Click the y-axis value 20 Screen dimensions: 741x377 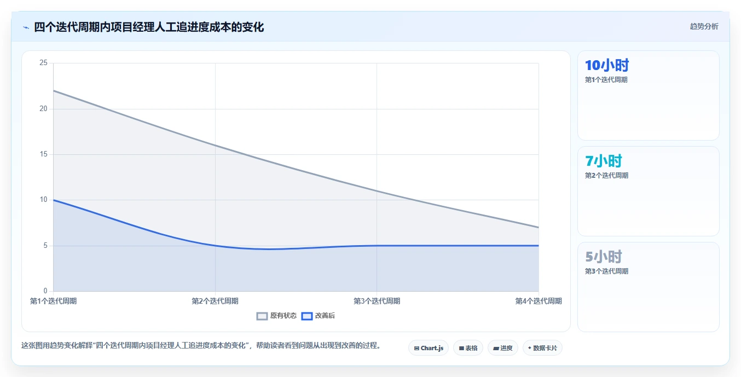tap(44, 109)
